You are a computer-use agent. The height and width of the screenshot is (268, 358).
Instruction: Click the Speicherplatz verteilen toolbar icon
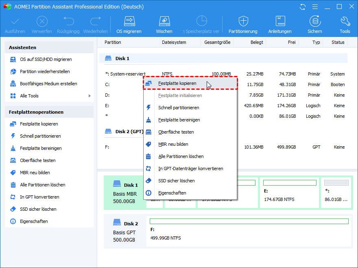202,21
